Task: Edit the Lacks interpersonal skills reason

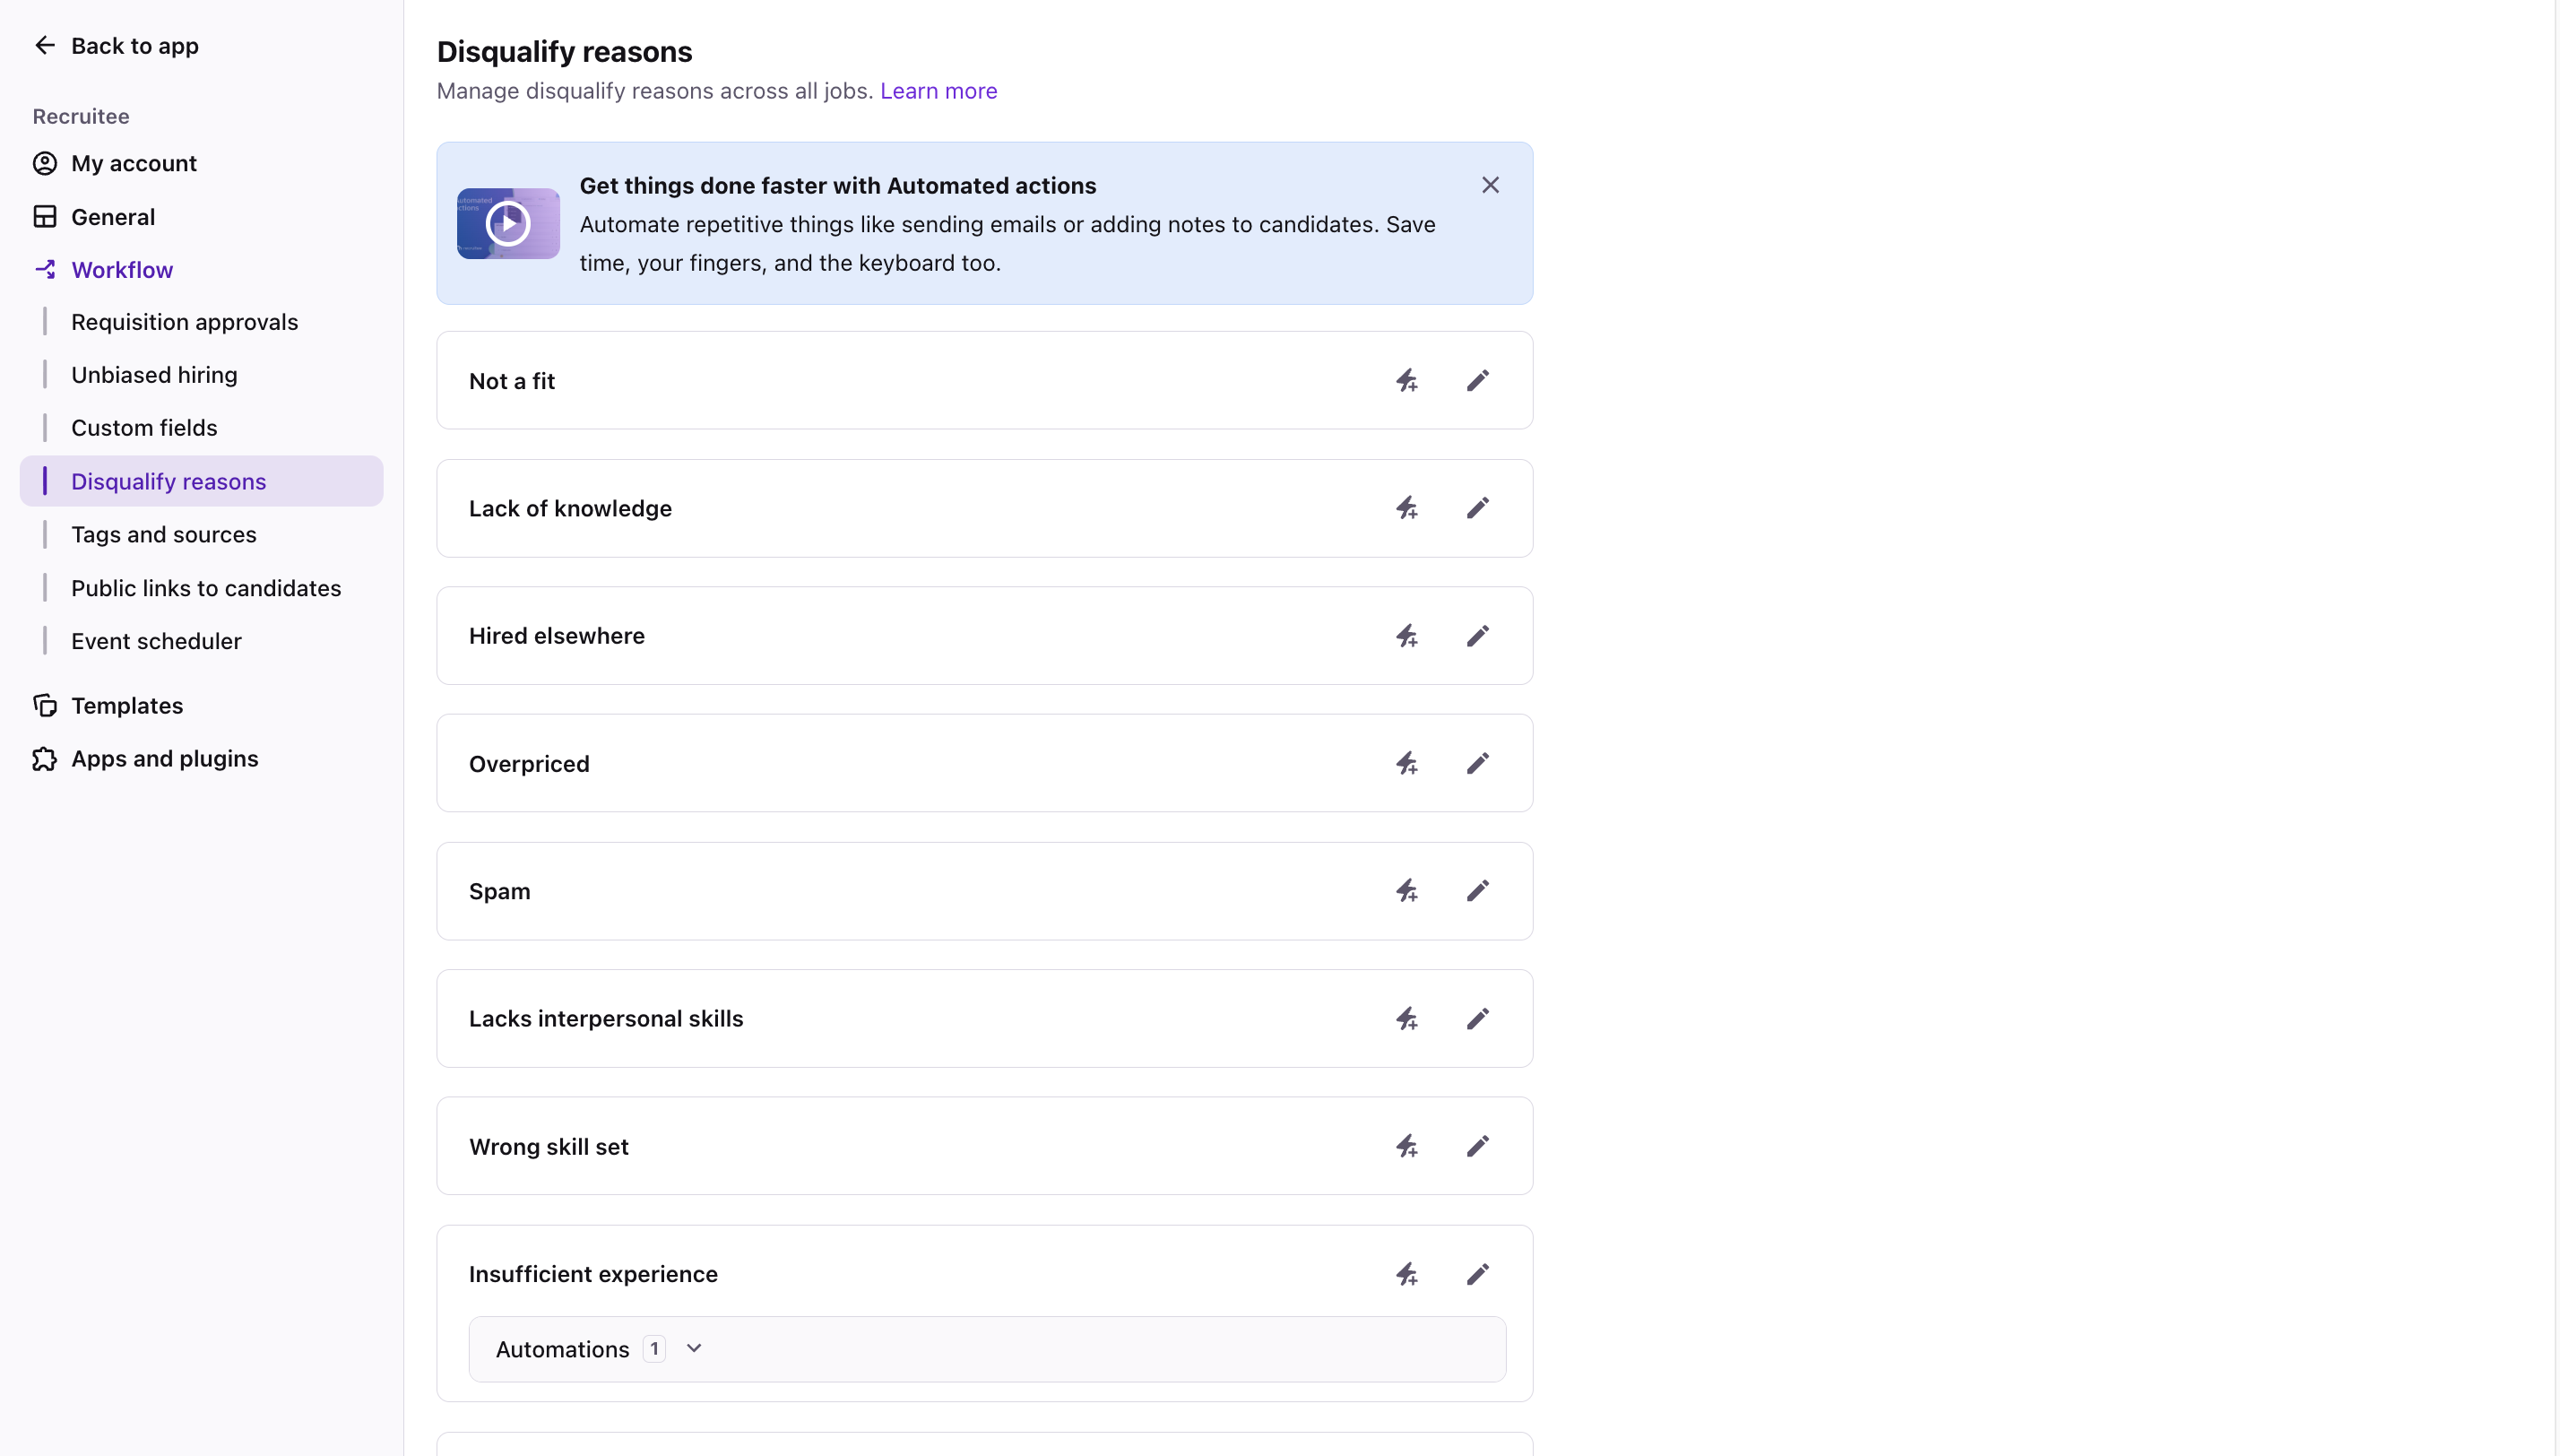Action: click(x=1477, y=1018)
